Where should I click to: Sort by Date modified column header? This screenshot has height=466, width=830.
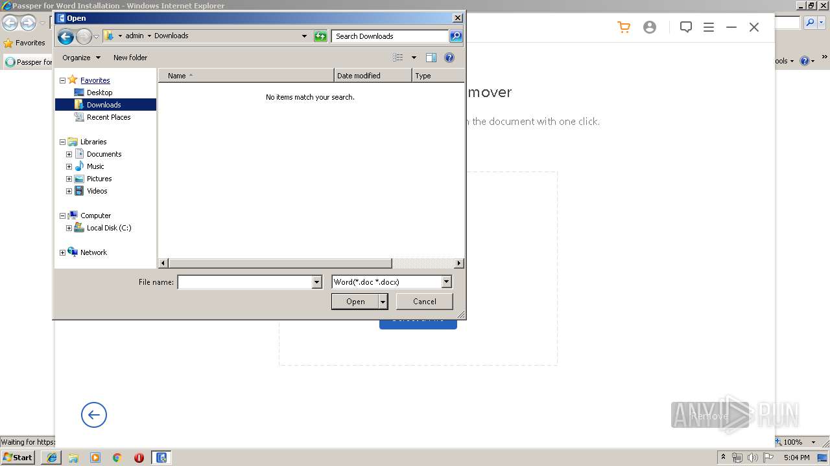(x=373, y=76)
